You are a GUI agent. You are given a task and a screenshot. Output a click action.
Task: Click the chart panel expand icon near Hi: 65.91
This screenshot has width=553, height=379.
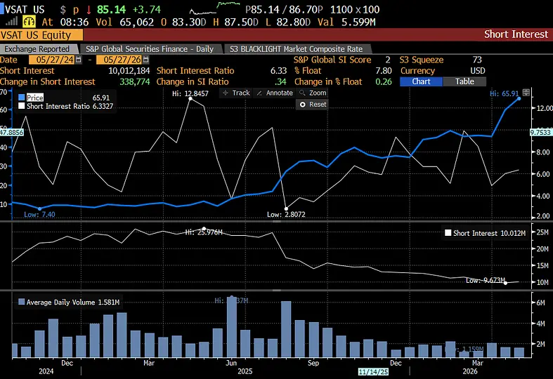[526, 93]
